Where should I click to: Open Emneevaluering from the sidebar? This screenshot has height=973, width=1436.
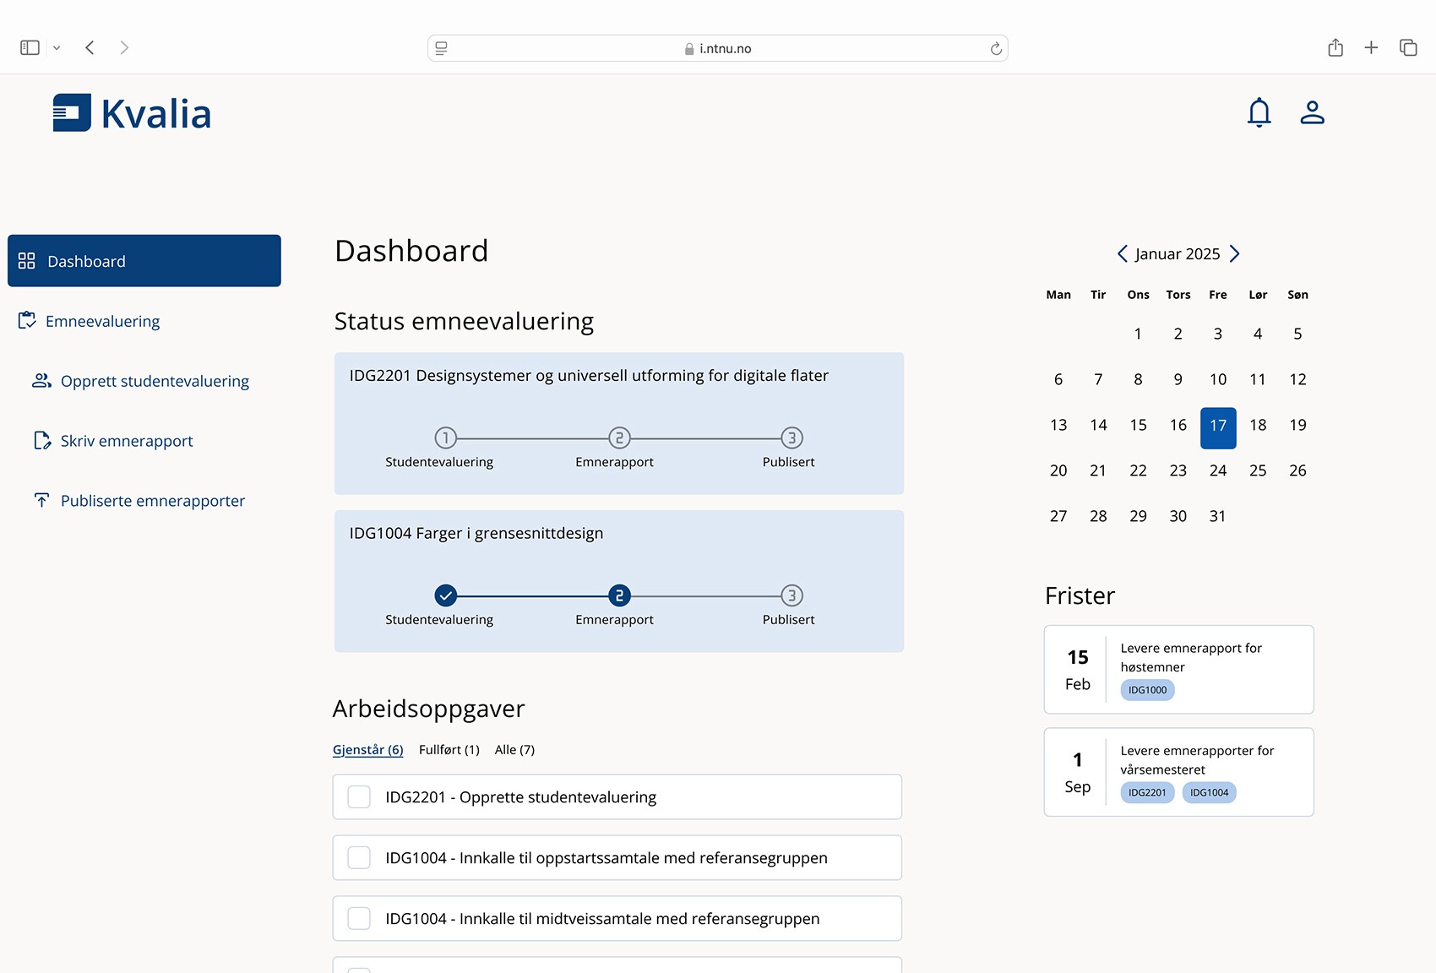coord(102,321)
